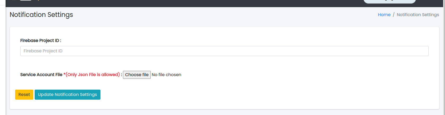Submit with Update Notification Settings button
Viewport: 445px width, 115px height.
pyautogui.click(x=67, y=95)
